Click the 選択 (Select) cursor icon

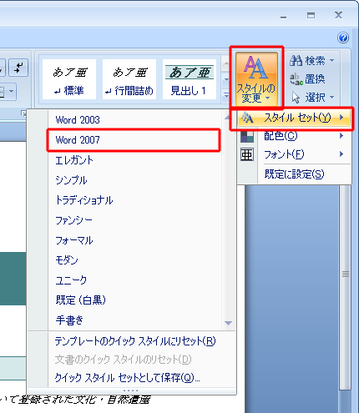[x=296, y=98]
